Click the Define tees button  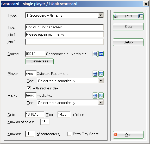coord(40,61)
